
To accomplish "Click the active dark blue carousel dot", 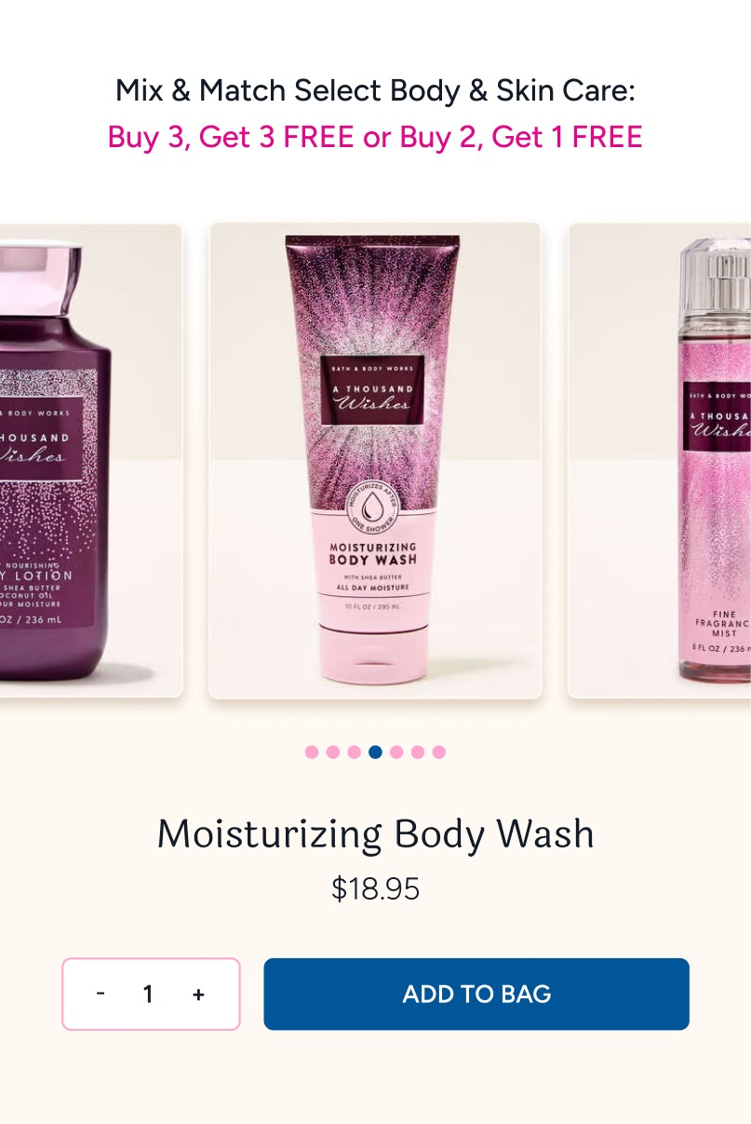I will [375, 752].
